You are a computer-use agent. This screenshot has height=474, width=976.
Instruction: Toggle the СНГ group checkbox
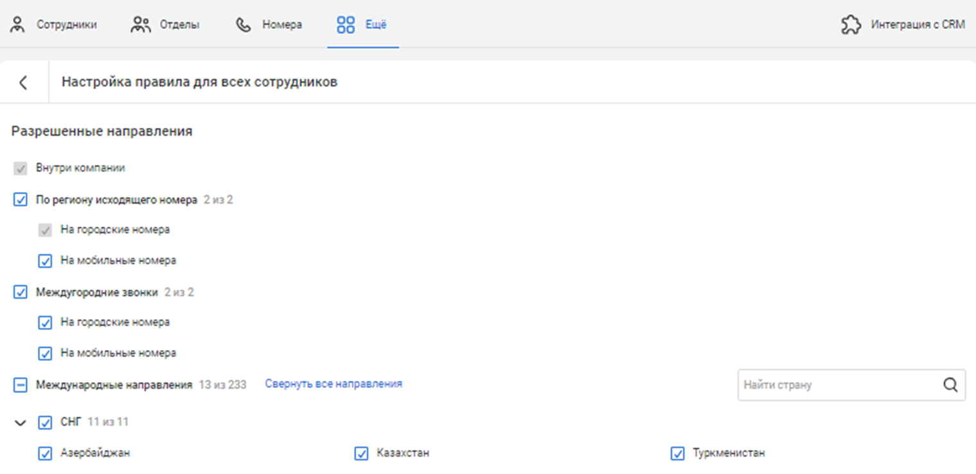pos(45,423)
